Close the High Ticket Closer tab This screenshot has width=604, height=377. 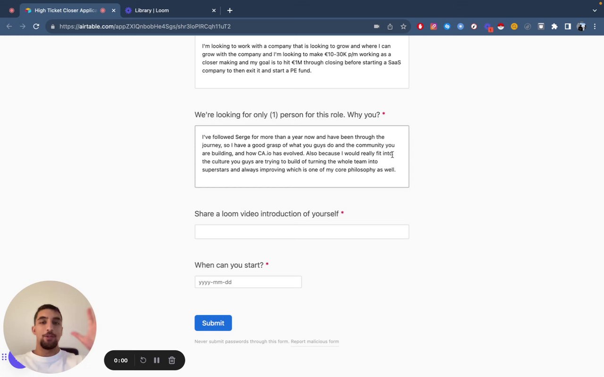[113, 10]
